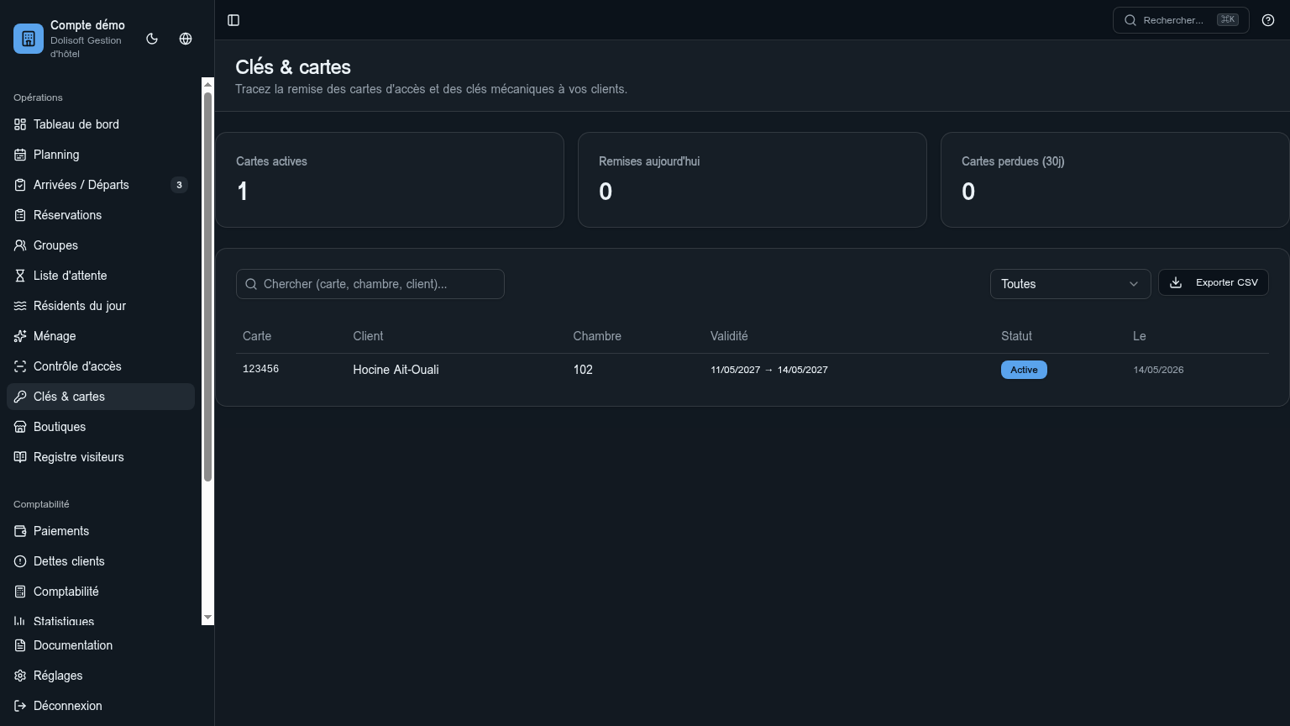The width and height of the screenshot is (1290, 726).
Task: Go to Dettes clients
Action: [x=101, y=561]
